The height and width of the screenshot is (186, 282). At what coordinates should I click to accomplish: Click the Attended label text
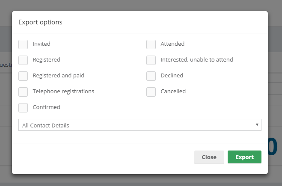tap(172, 44)
